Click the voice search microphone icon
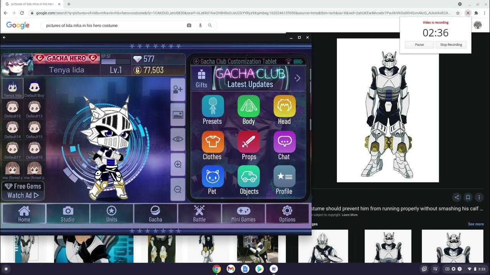This screenshot has height=275, width=490. click(x=200, y=26)
